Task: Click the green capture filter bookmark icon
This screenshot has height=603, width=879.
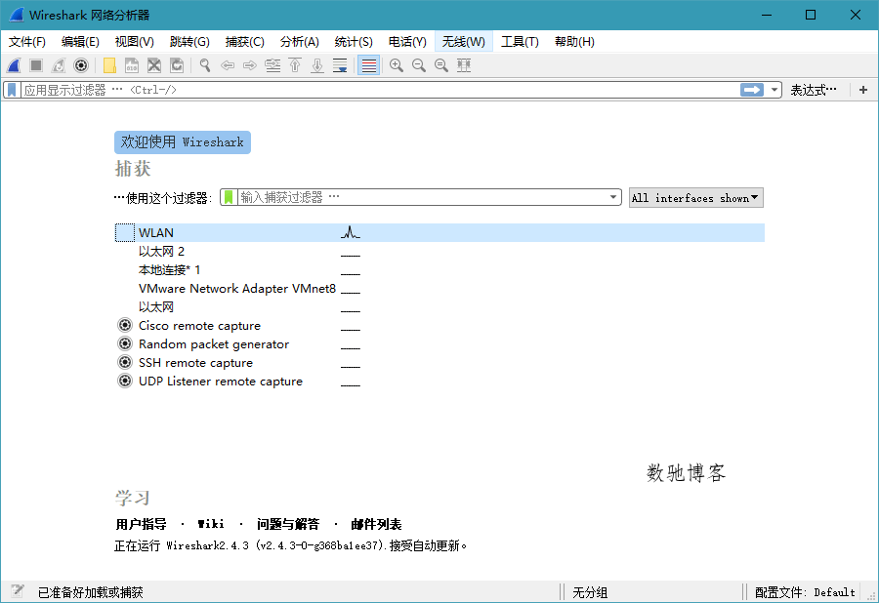Action: (229, 197)
